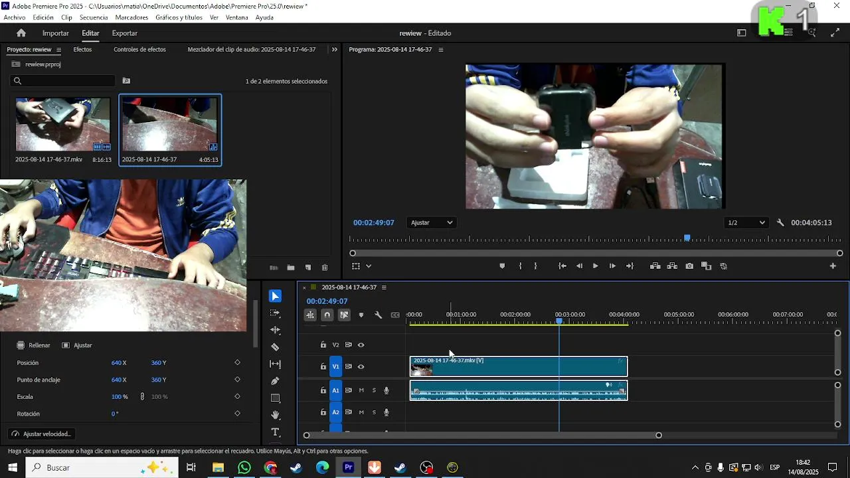Go to In point
The width and height of the screenshot is (850, 478).
click(x=562, y=266)
